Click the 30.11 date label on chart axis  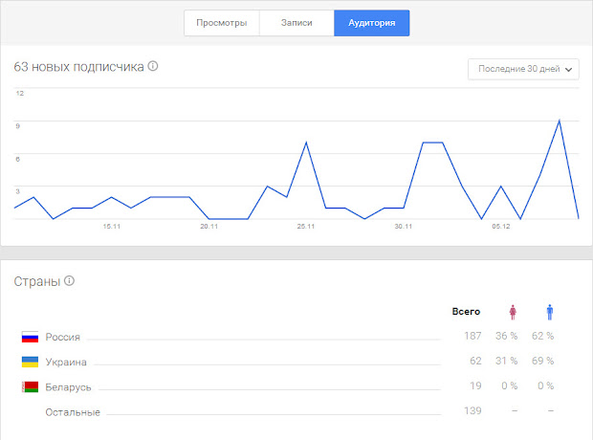tap(404, 227)
